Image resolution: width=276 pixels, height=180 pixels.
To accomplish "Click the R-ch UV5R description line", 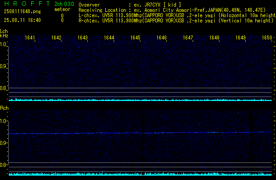I will [x=176, y=21].
